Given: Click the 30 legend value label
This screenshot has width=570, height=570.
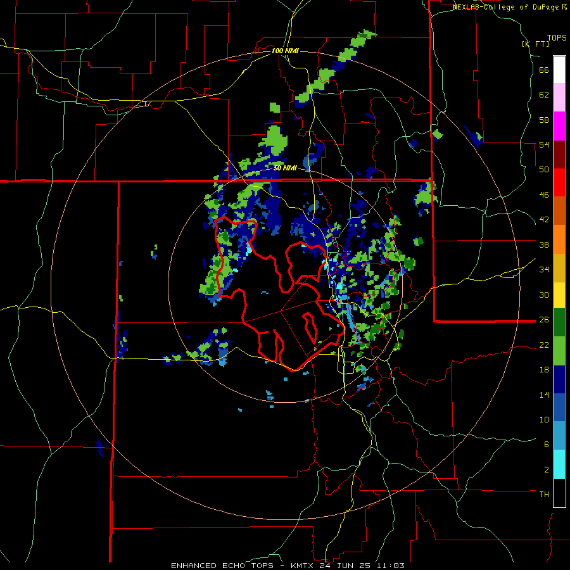Looking at the screenshot, I should click(544, 294).
